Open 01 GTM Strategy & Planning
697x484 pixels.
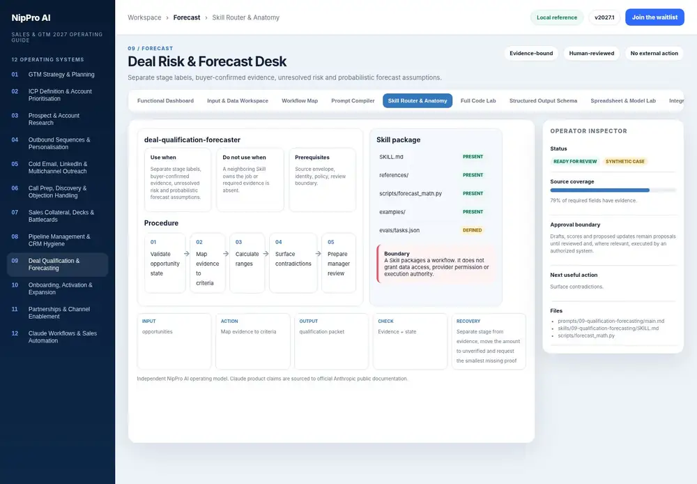[x=57, y=75]
